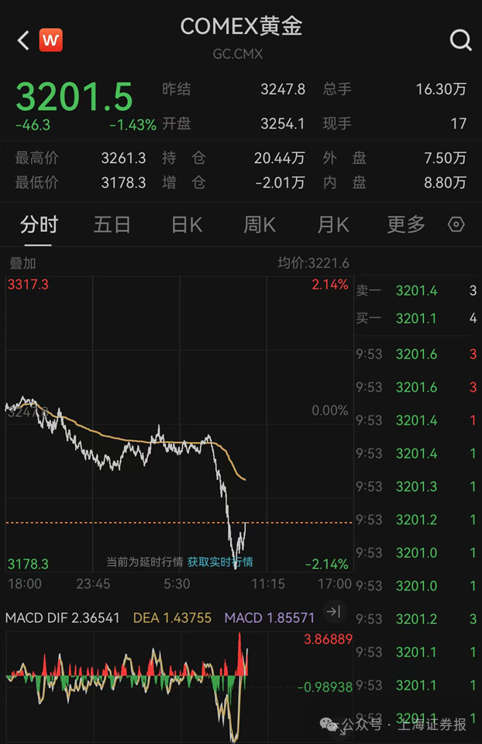Viewport: 482px width, 744px height.
Task: Open chart settings hexagon icon
Action: point(456,225)
